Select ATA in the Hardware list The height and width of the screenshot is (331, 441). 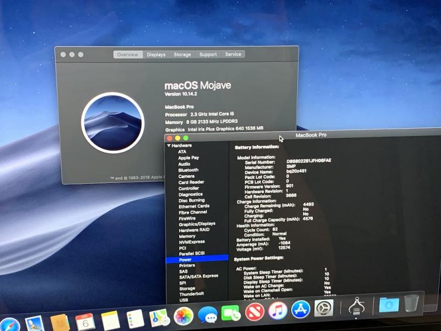182,151
